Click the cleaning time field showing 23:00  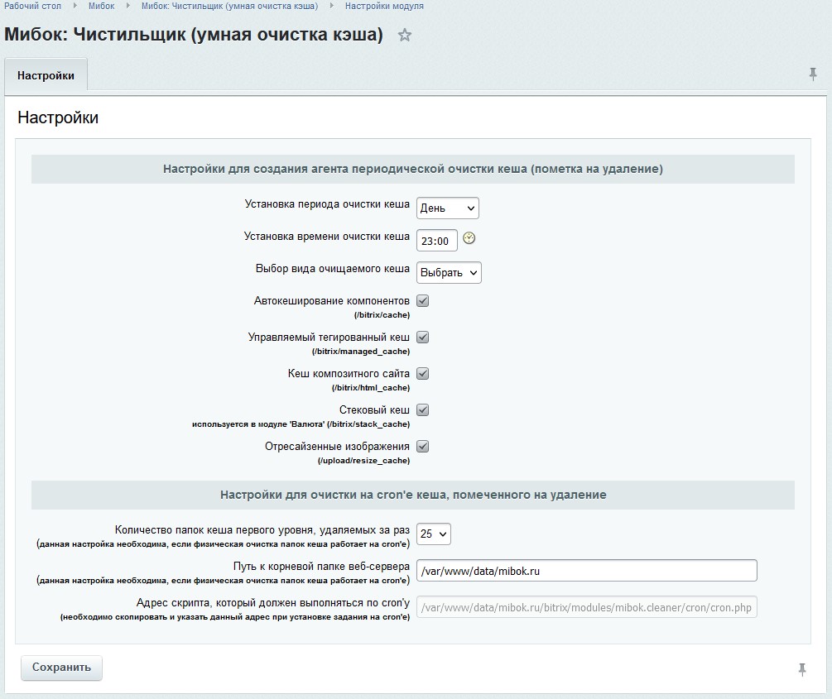[x=436, y=242]
